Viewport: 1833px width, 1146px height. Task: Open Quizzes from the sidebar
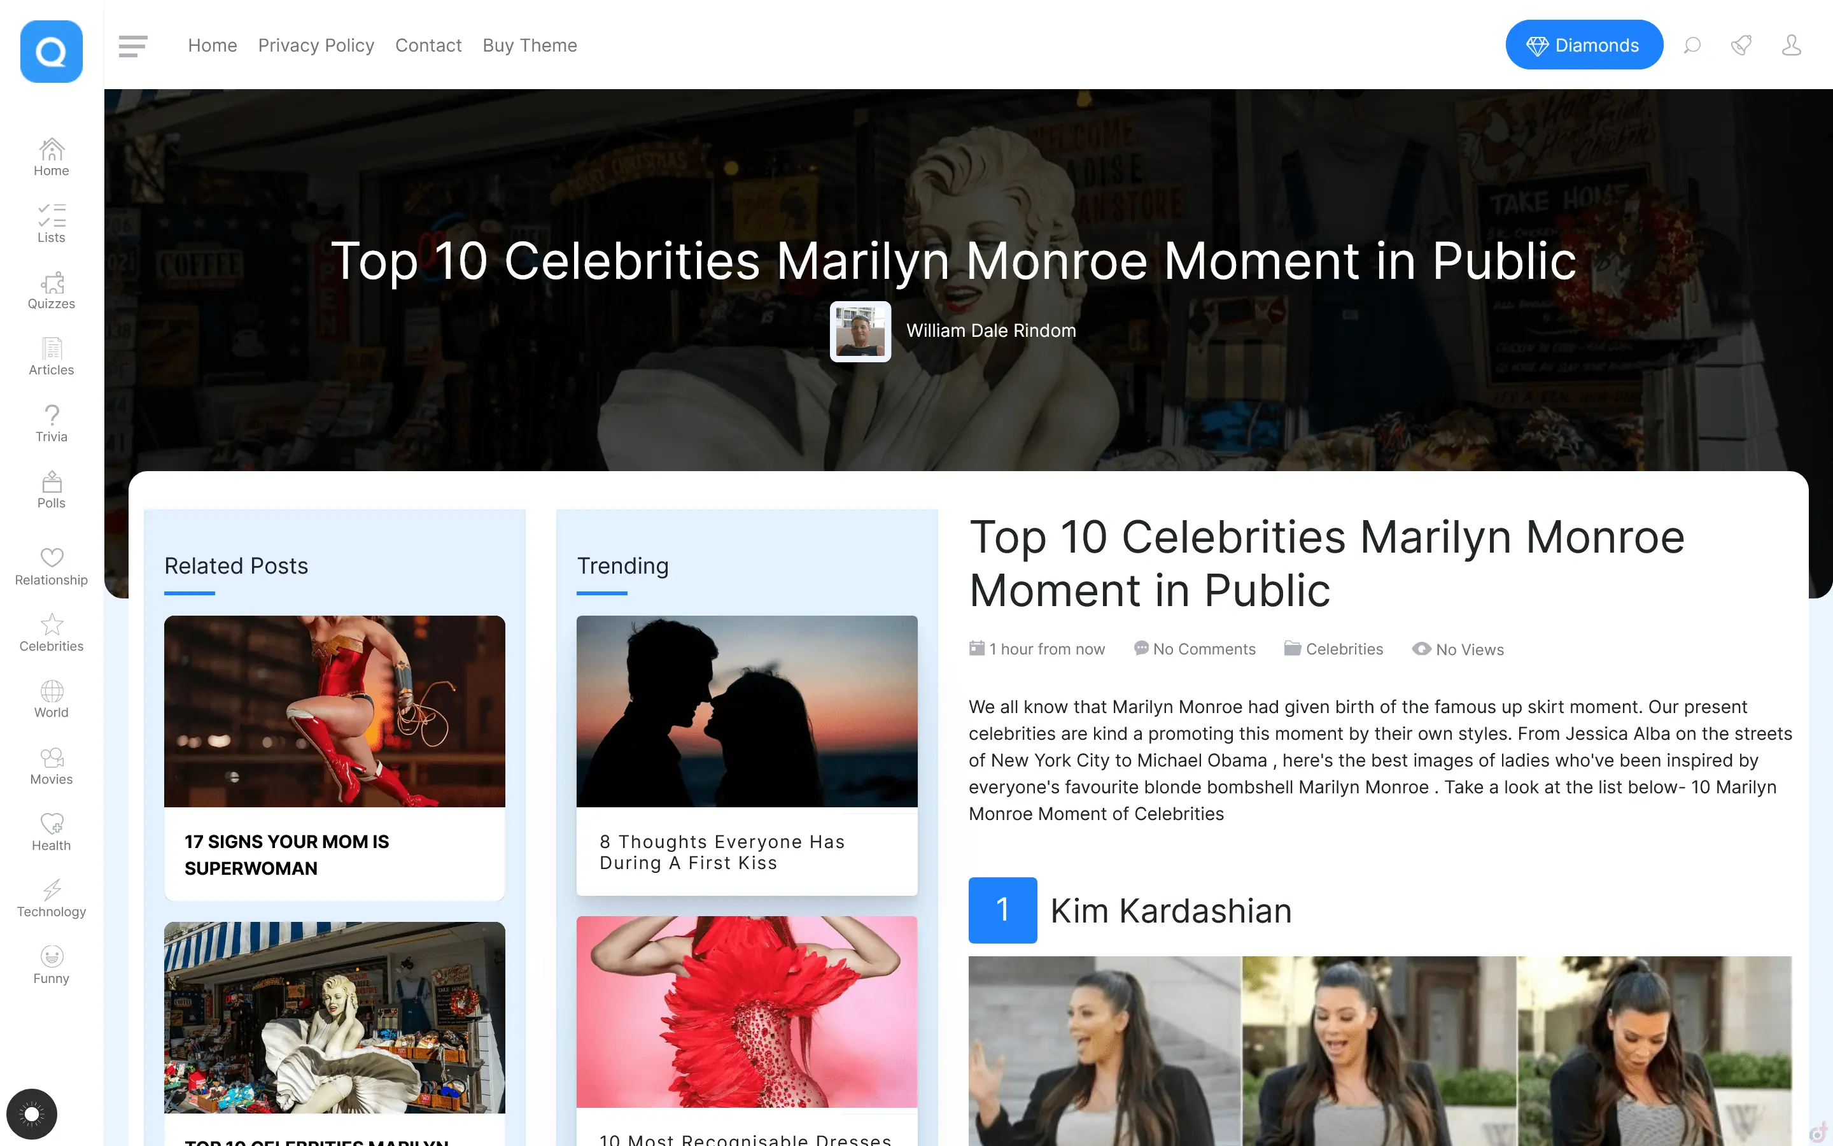pyautogui.click(x=52, y=291)
